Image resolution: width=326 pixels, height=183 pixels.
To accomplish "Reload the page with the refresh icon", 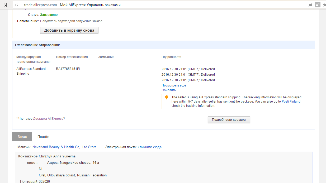I will [x=17, y=5].
